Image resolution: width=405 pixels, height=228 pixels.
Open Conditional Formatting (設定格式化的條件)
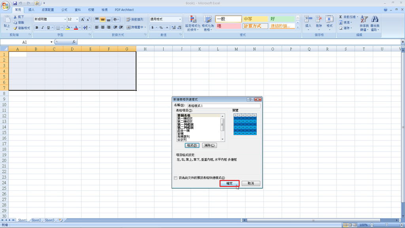[193, 23]
